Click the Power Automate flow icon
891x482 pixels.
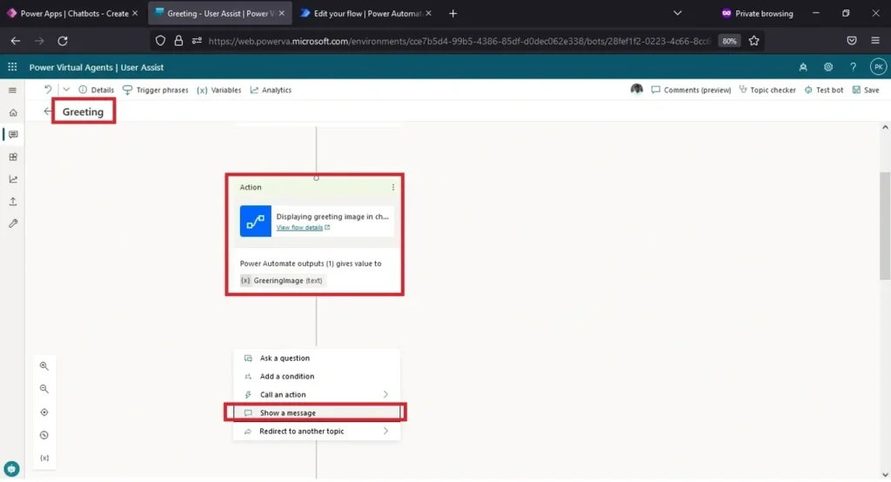point(256,221)
